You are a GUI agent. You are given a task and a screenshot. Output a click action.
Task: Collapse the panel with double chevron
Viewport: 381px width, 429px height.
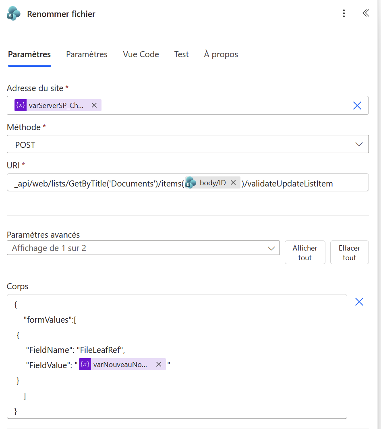tap(366, 13)
